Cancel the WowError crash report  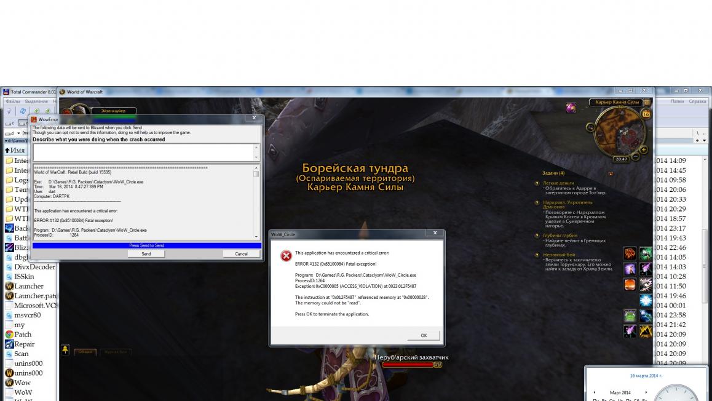point(241,253)
